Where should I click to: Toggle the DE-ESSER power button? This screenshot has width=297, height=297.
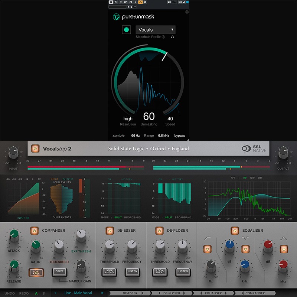tap(110, 231)
